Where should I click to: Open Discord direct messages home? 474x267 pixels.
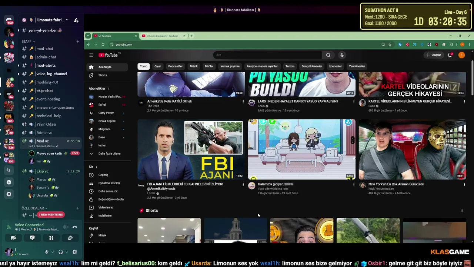(9, 20)
